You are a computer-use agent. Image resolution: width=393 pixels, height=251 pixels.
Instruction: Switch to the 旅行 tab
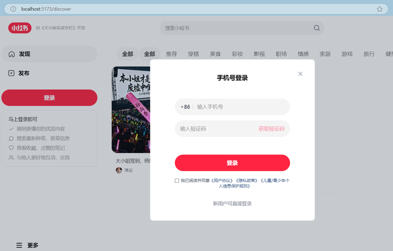coord(369,54)
